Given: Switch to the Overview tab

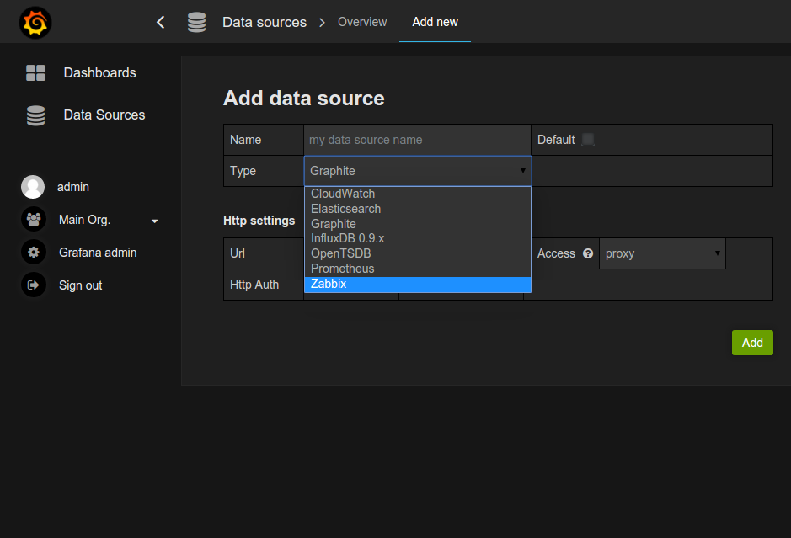Looking at the screenshot, I should coord(362,22).
